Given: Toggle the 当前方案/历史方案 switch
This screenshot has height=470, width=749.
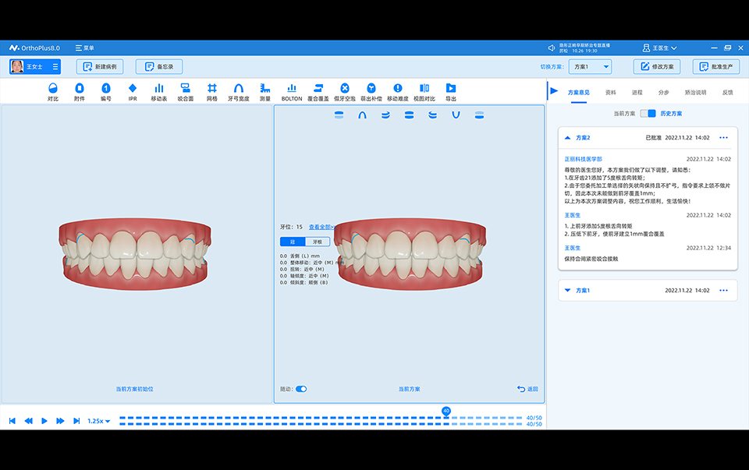Looking at the screenshot, I should 648,114.
